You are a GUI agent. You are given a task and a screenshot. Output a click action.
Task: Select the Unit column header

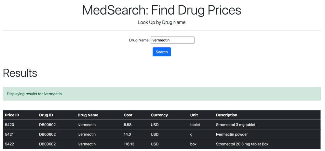click(x=194, y=115)
